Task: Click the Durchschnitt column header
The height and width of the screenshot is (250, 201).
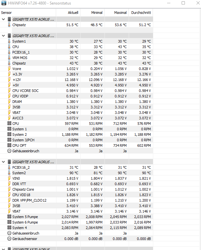Action: pyautogui.click(x=141, y=13)
